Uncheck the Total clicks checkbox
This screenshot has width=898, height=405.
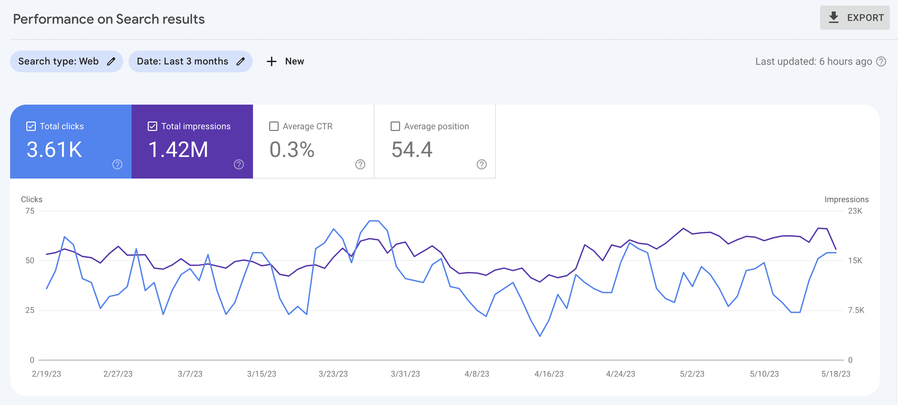31,126
